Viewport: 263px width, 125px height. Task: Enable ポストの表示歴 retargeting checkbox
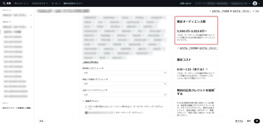(x=86, y=106)
